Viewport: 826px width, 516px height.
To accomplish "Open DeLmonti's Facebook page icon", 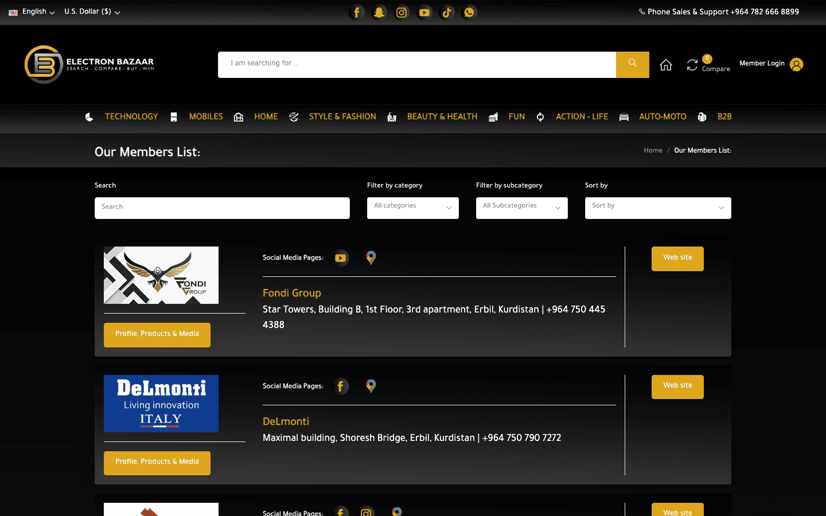I will [341, 386].
